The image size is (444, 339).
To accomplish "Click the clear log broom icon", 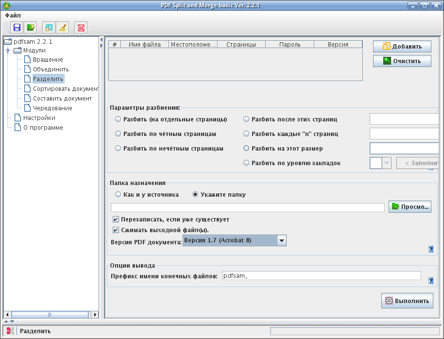I will 63,28.
